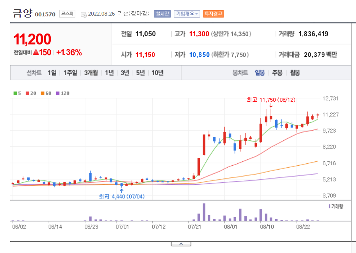356x253 pixels.
Task: Click the current price 11,200
Action: [x=32, y=39]
